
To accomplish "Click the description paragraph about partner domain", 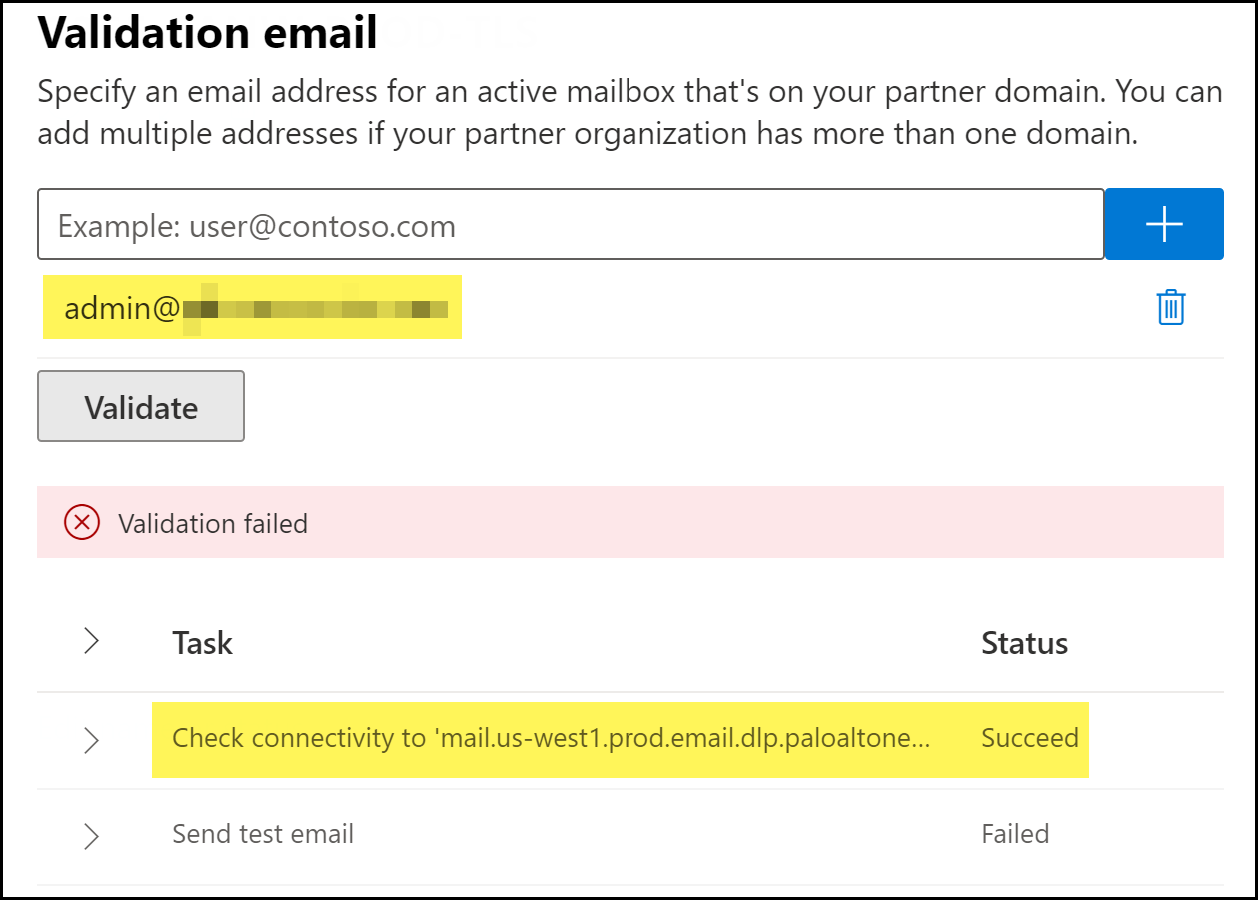I will 629,113.
